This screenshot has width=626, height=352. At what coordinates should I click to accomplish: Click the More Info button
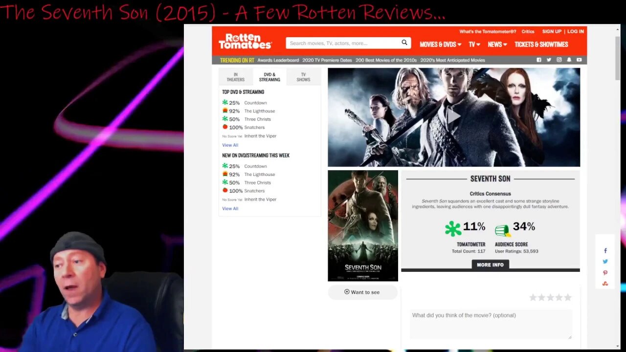coord(490,264)
